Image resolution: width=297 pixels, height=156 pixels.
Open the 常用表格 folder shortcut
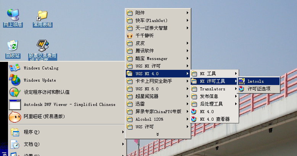42,16
